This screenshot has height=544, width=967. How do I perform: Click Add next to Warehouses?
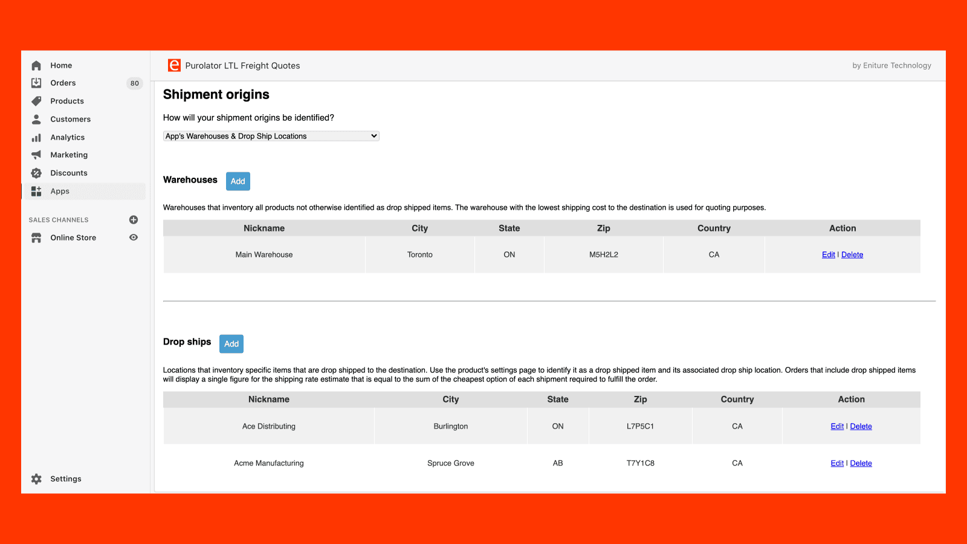pos(238,181)
